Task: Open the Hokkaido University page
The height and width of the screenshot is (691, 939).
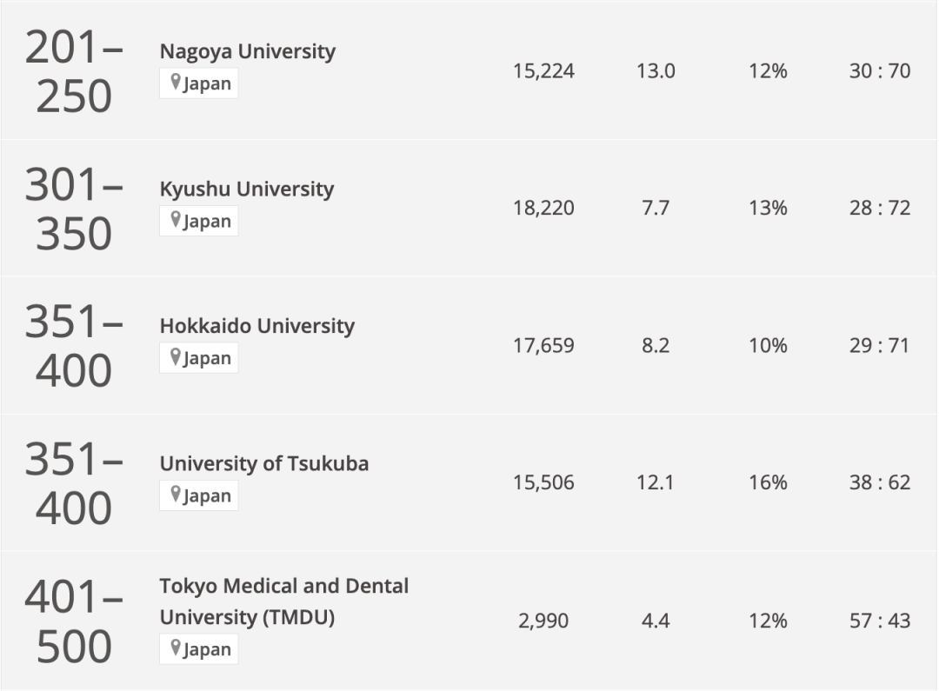Action: click(x=256, y=326)
